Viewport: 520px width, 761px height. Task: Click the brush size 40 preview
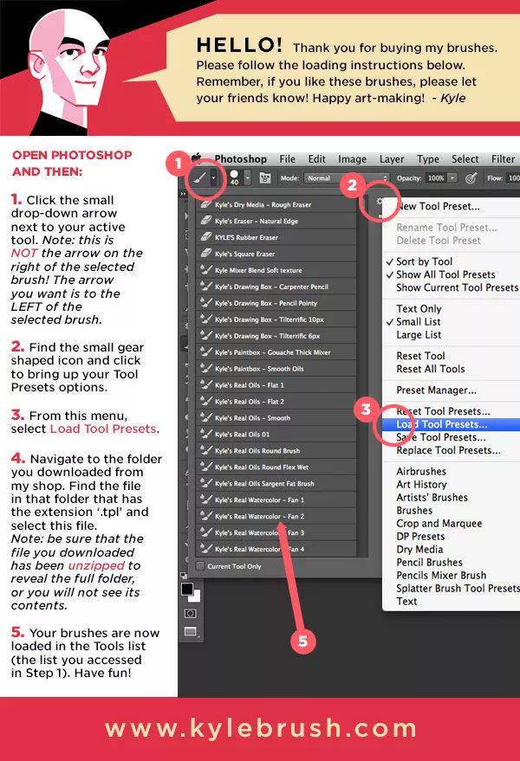[x=234, y=177]
